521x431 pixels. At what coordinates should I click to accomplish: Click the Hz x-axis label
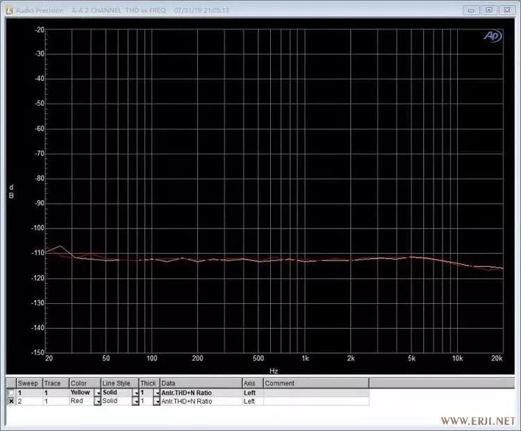pos(274,371)
